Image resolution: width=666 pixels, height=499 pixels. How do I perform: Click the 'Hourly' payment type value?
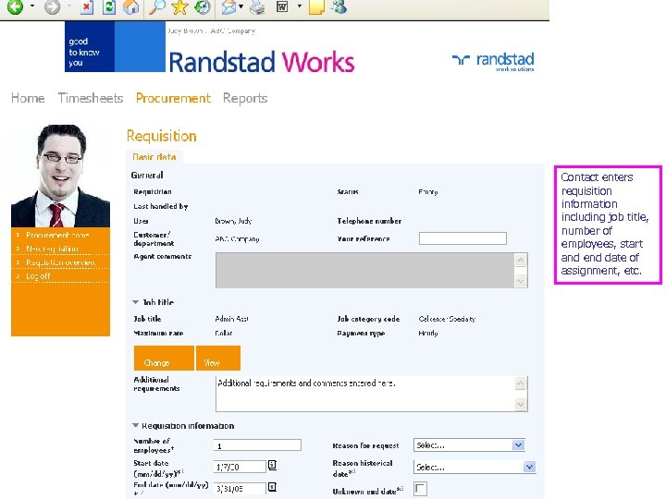[x=427, y=333]
